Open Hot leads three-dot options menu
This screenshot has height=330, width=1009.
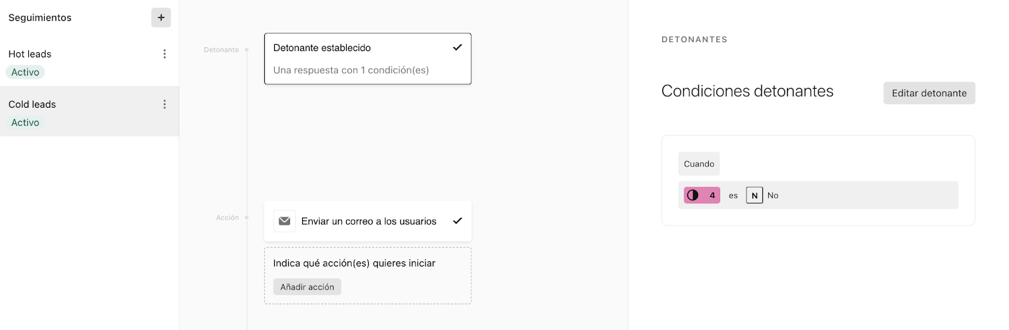click(165, 54)
